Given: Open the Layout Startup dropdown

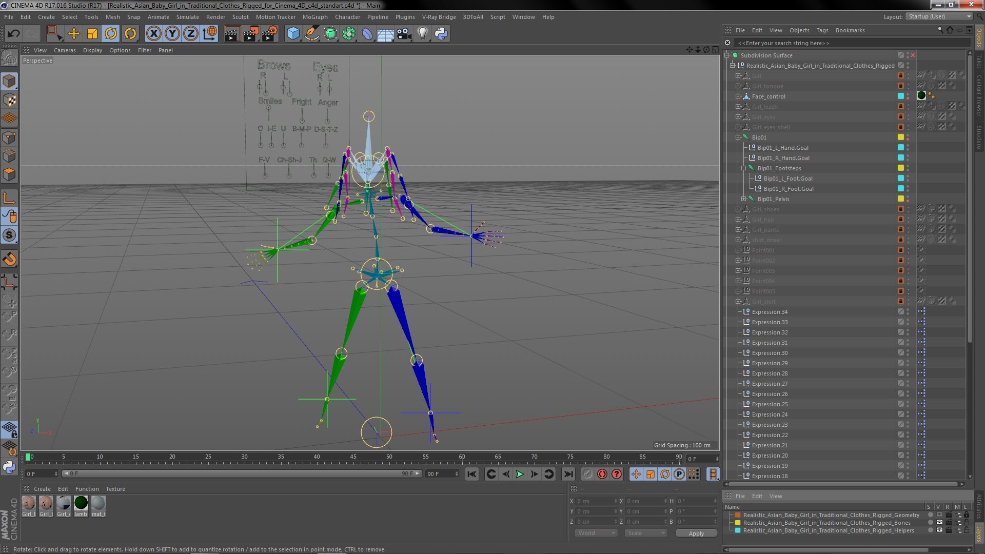Looking at the screenshot, I should coord(939,17).
